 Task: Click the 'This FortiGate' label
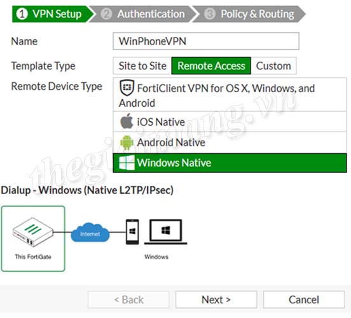pos(33,257)
